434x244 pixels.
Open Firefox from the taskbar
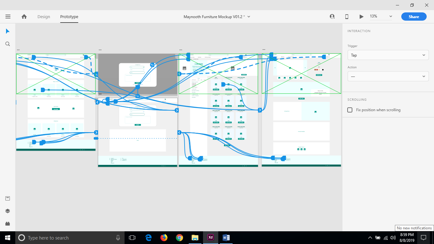[x=164, y=238]
